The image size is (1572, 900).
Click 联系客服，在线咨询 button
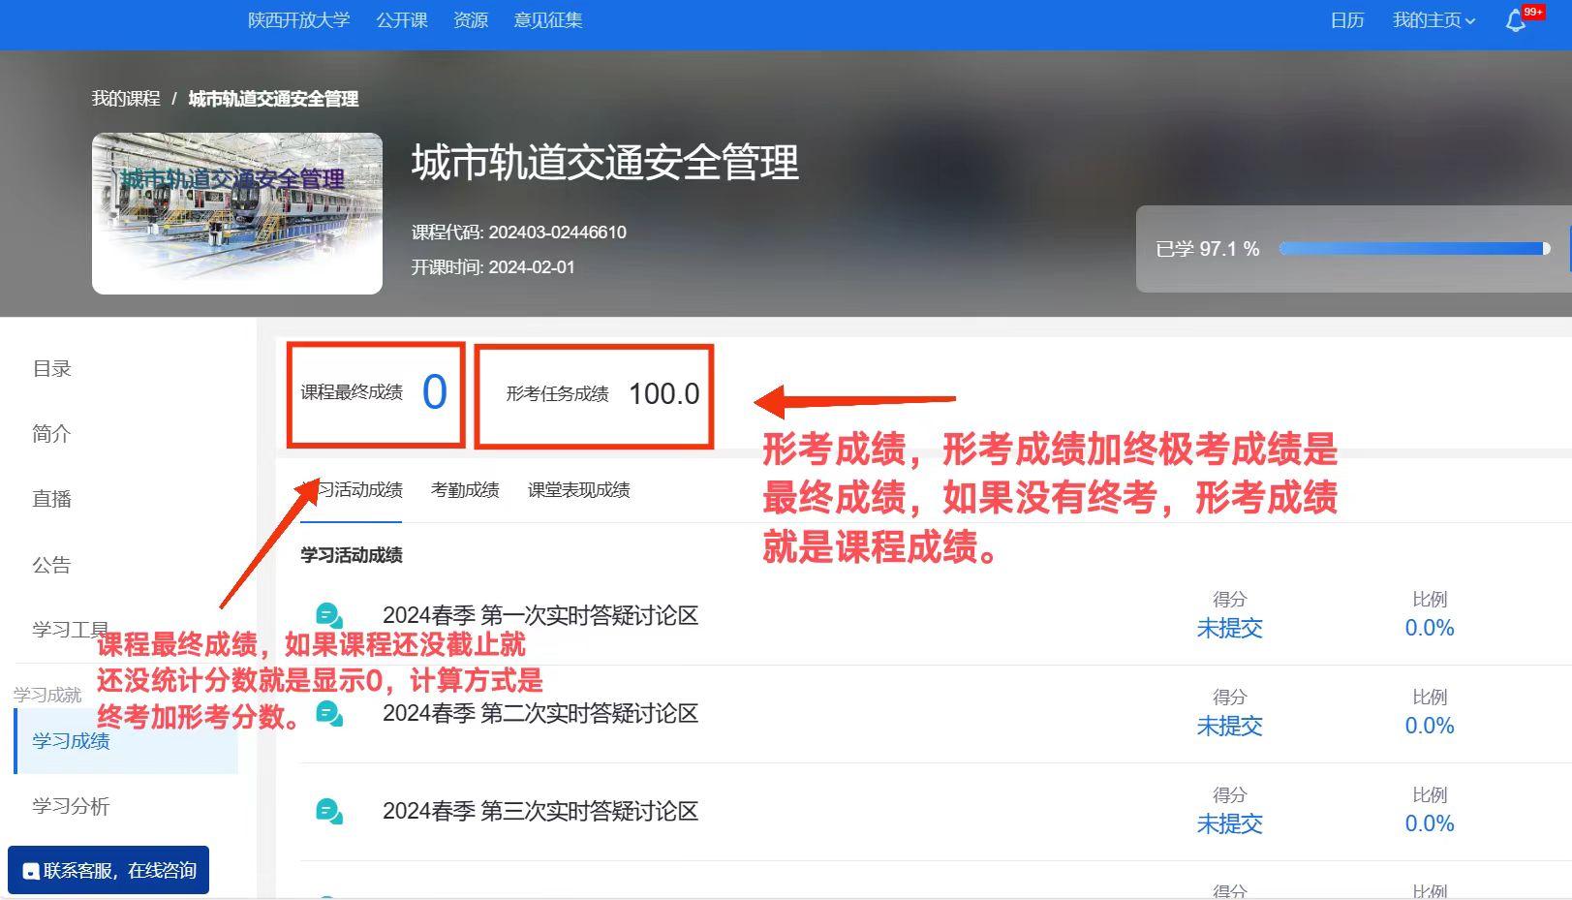[x=108, y=870]
